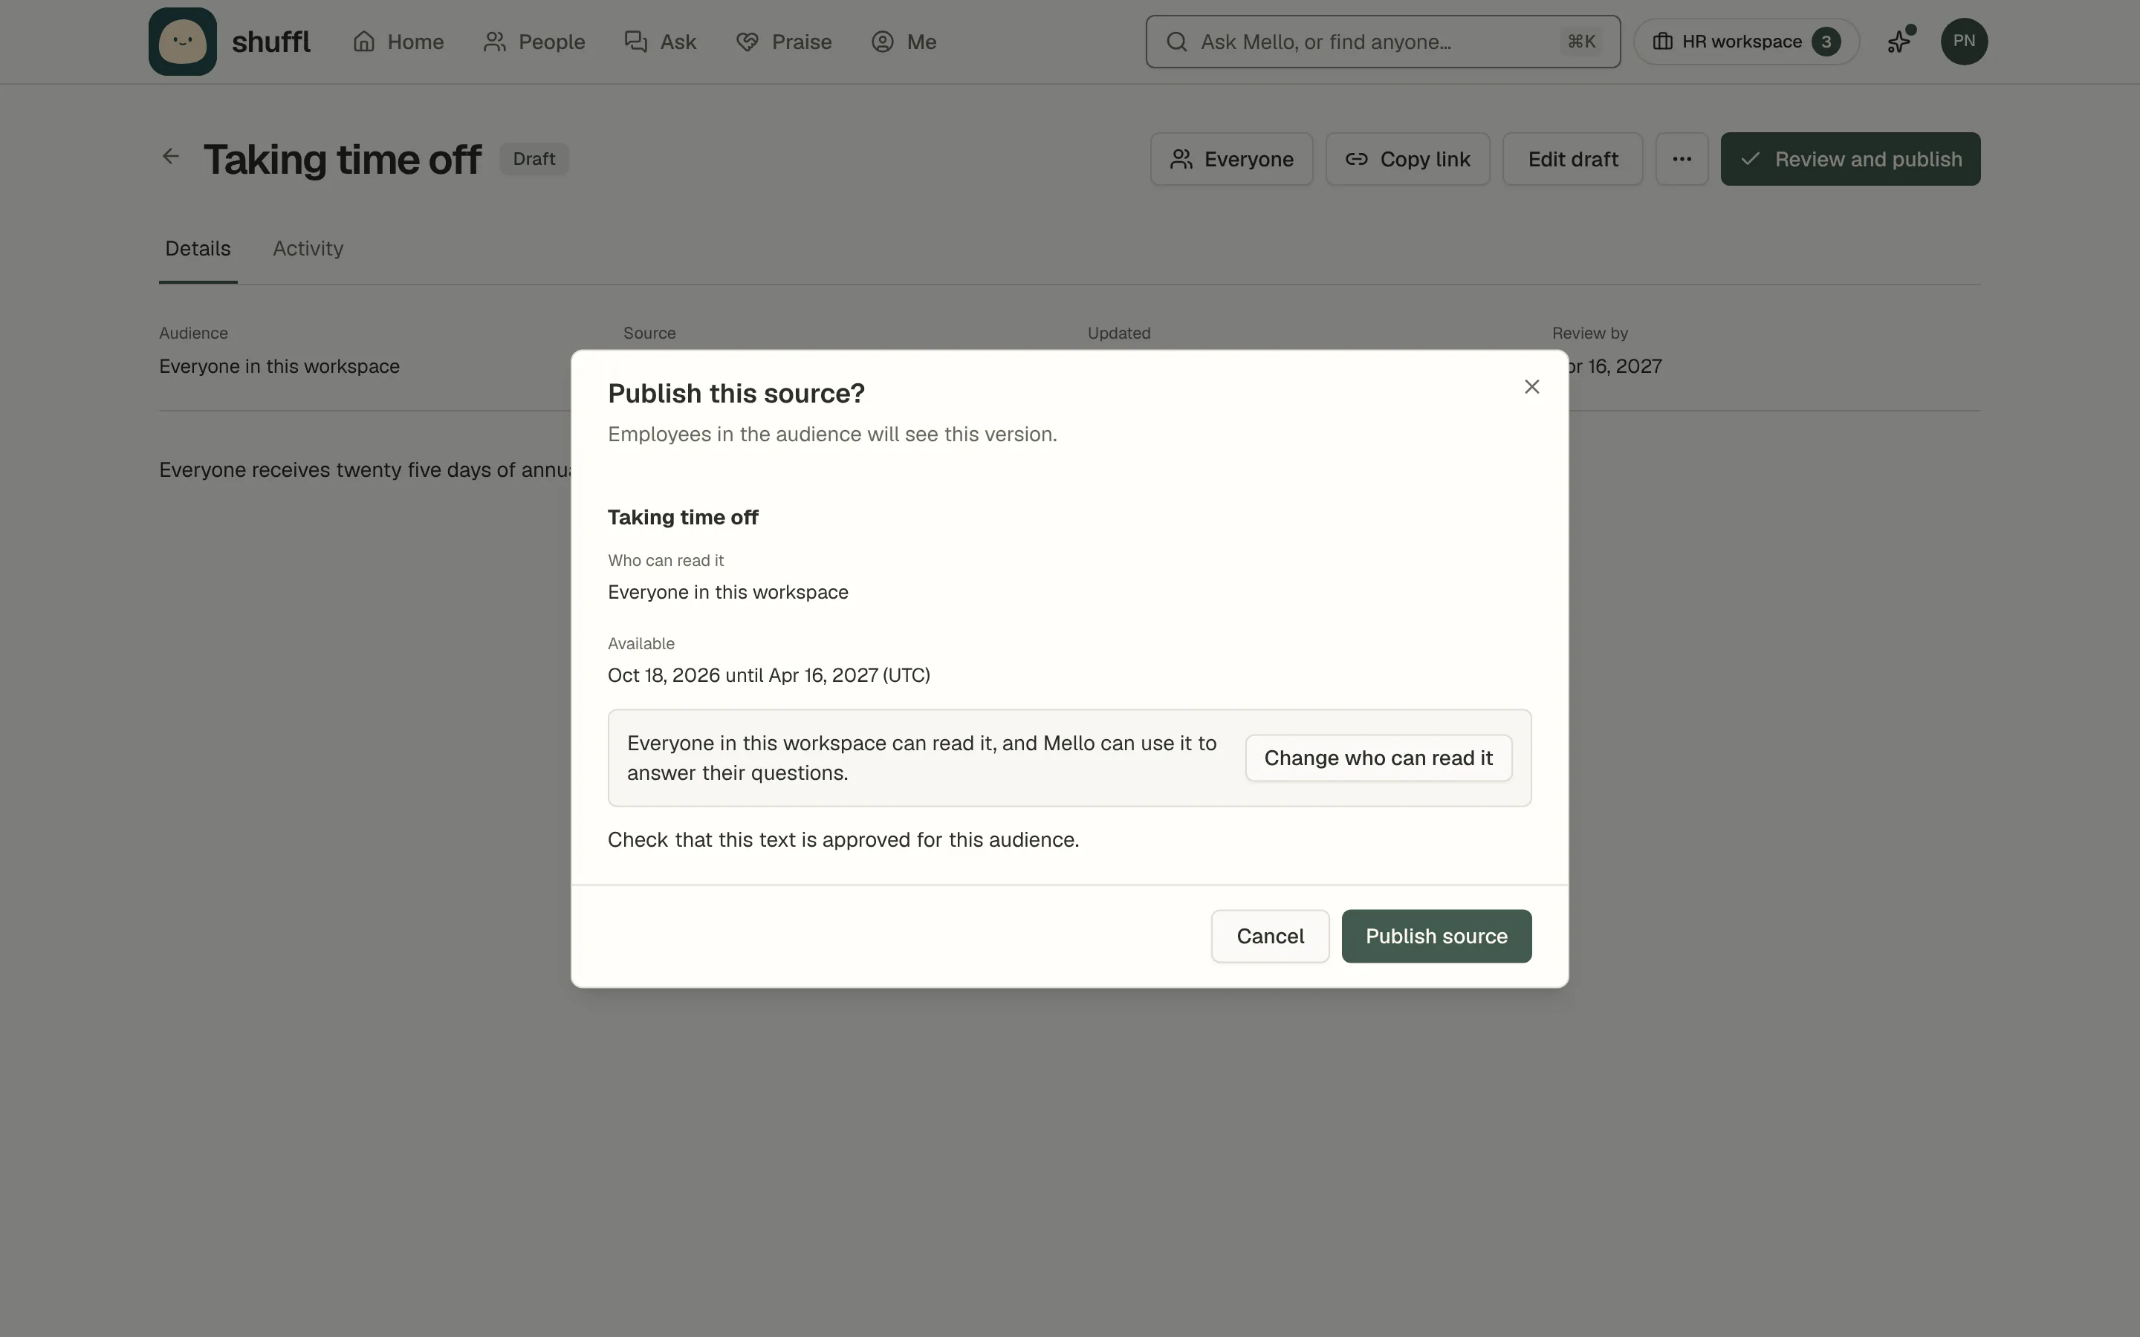The image size is (2140, 1337).
Task: Switch to the Activity tab
Action: pos(308,250)
